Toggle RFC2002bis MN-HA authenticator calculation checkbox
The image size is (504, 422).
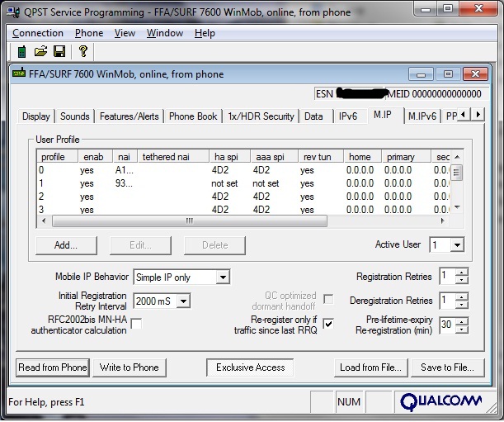(x=136, y=324)
